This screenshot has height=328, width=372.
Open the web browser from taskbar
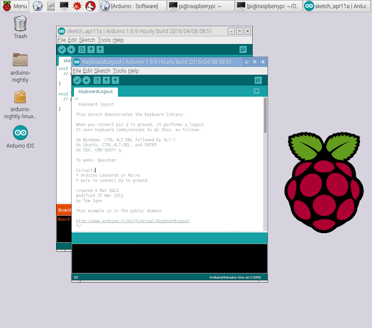click(38, 6)
